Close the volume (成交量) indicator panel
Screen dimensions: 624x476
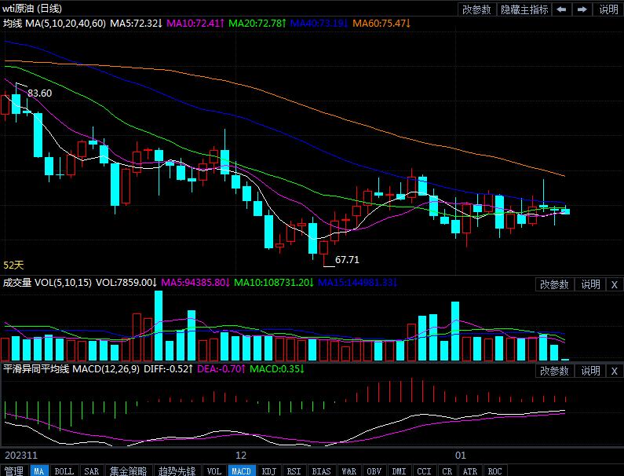click(614, 284)
